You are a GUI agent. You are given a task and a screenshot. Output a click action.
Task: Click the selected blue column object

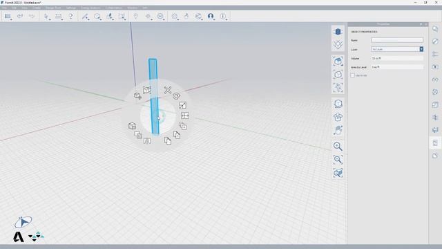153,96
